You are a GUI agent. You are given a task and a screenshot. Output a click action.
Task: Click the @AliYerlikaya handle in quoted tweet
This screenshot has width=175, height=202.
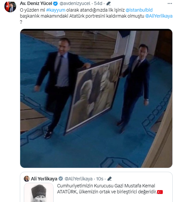(x=78, y=179)
